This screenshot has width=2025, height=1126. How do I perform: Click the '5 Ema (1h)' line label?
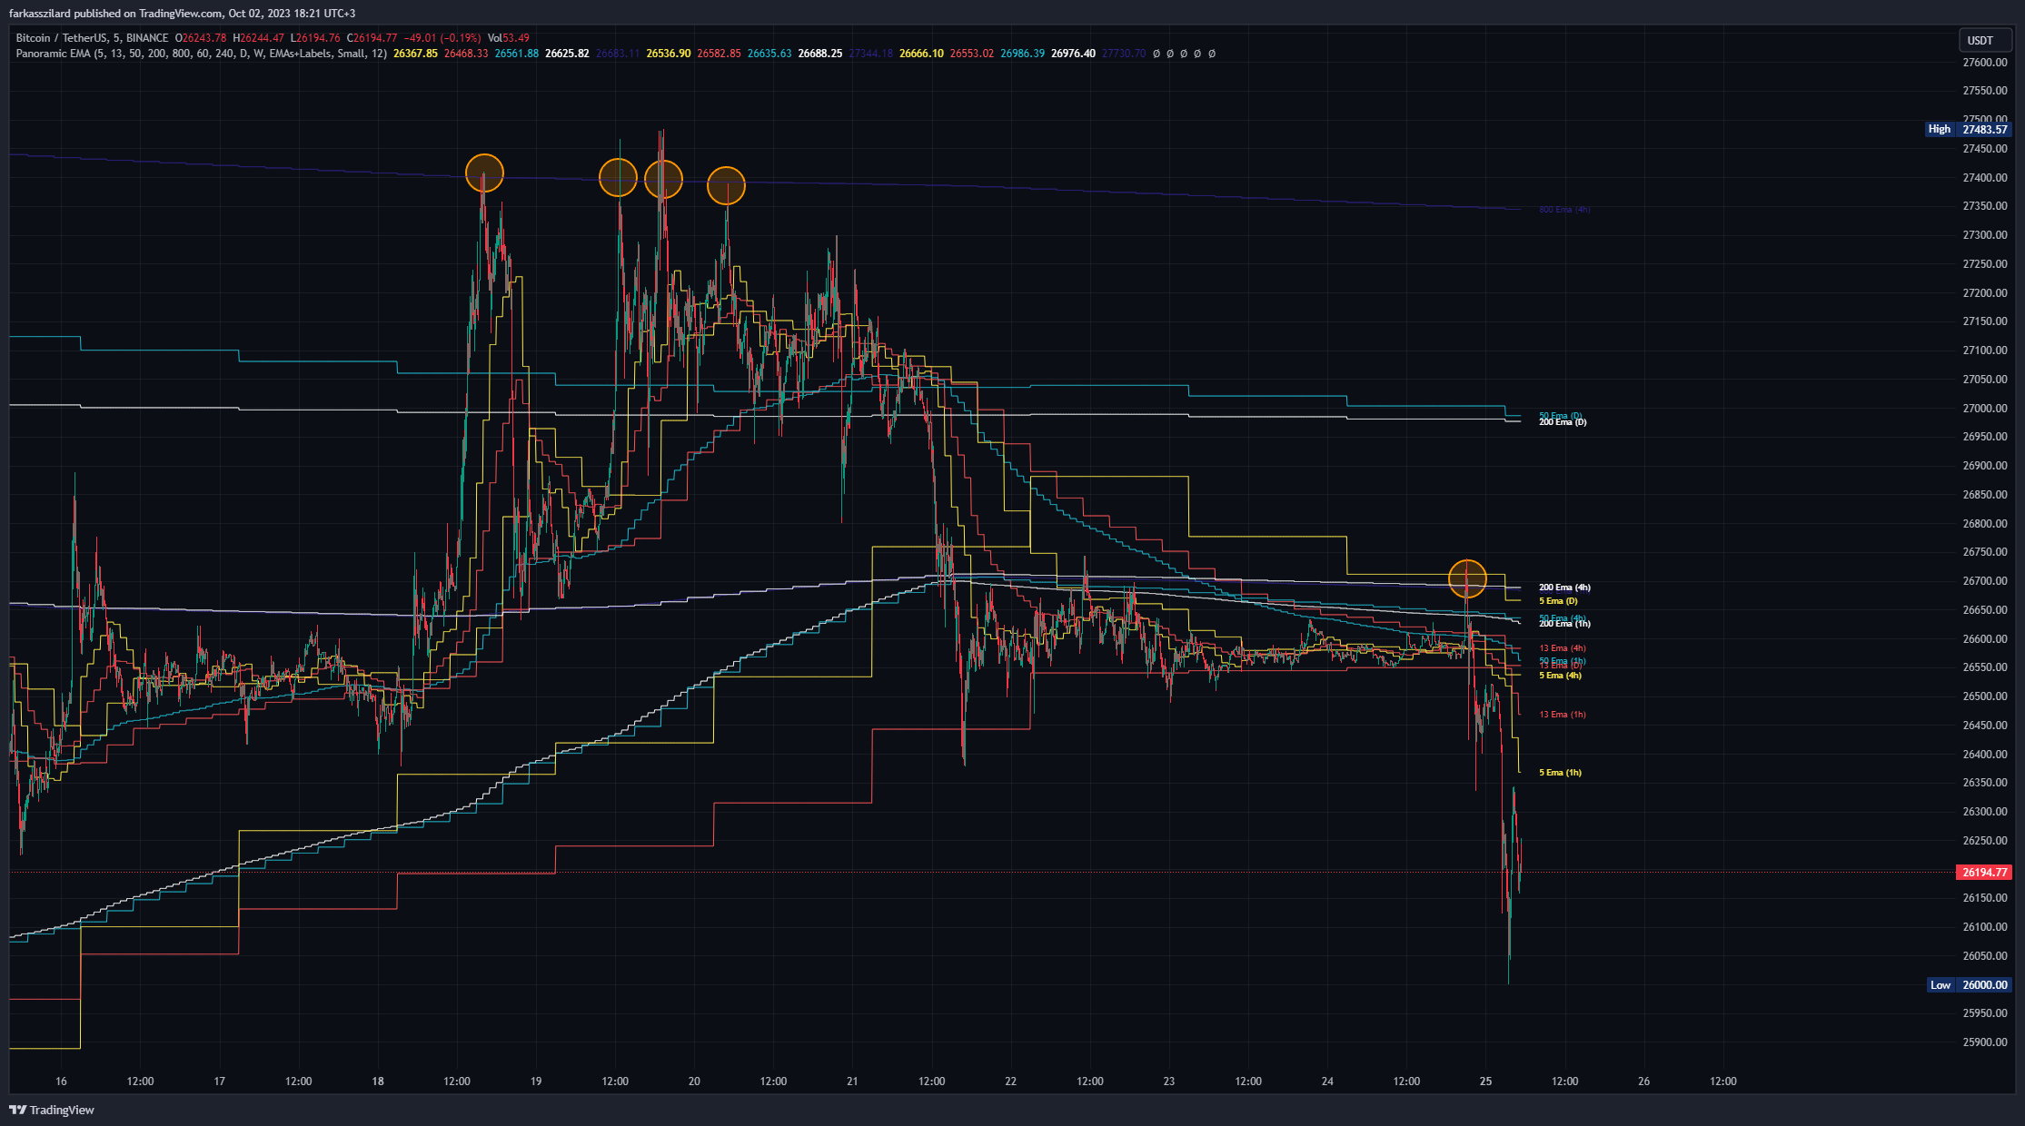pyautogui.click(x=1560, y=773)
